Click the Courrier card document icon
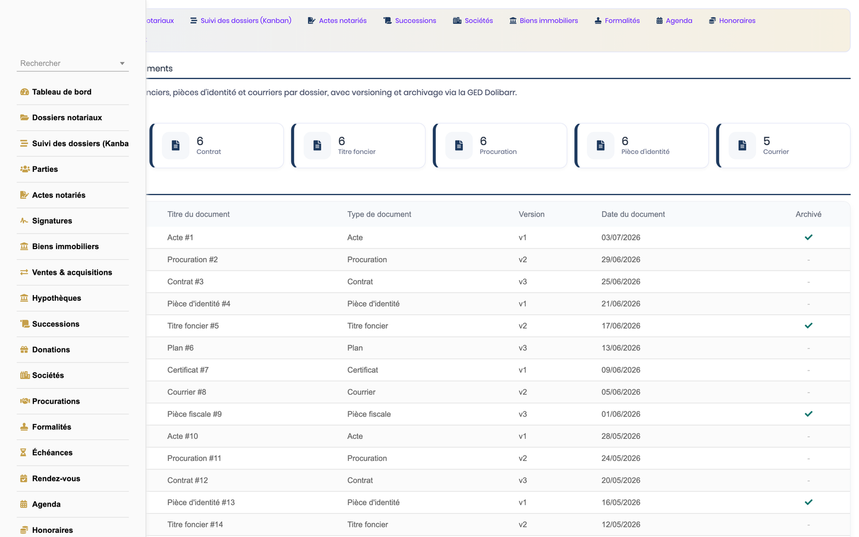The image size is (859, 537). 742,146
